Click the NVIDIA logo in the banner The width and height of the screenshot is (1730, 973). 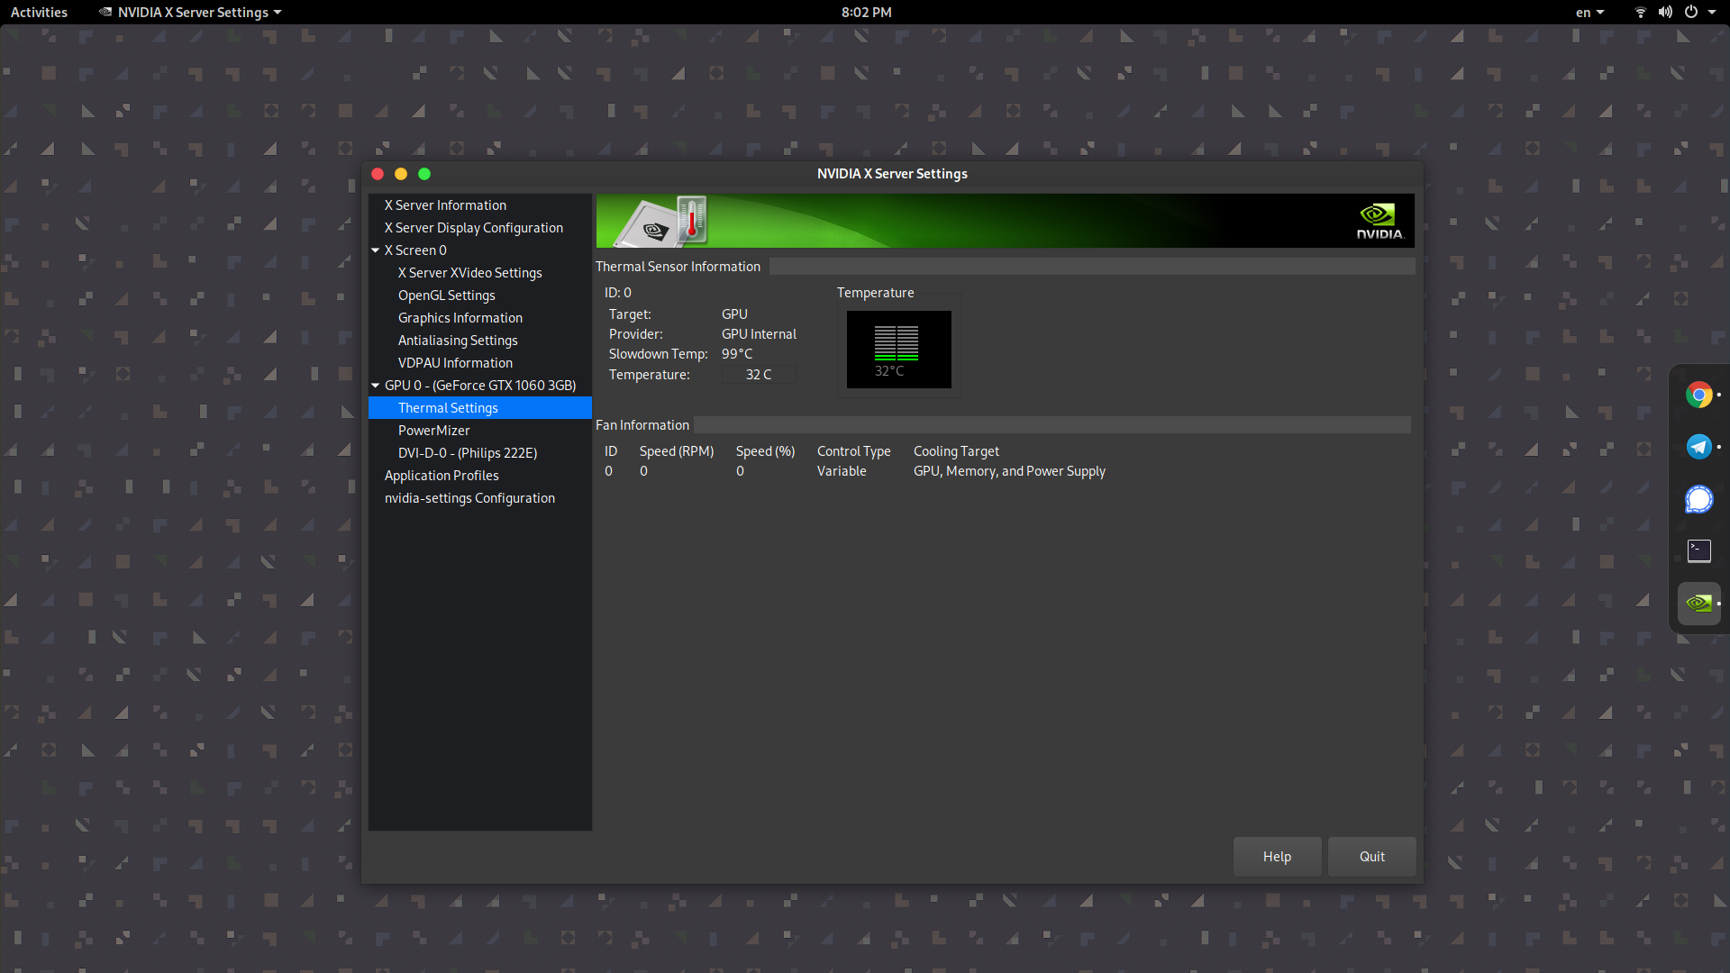1379,221
